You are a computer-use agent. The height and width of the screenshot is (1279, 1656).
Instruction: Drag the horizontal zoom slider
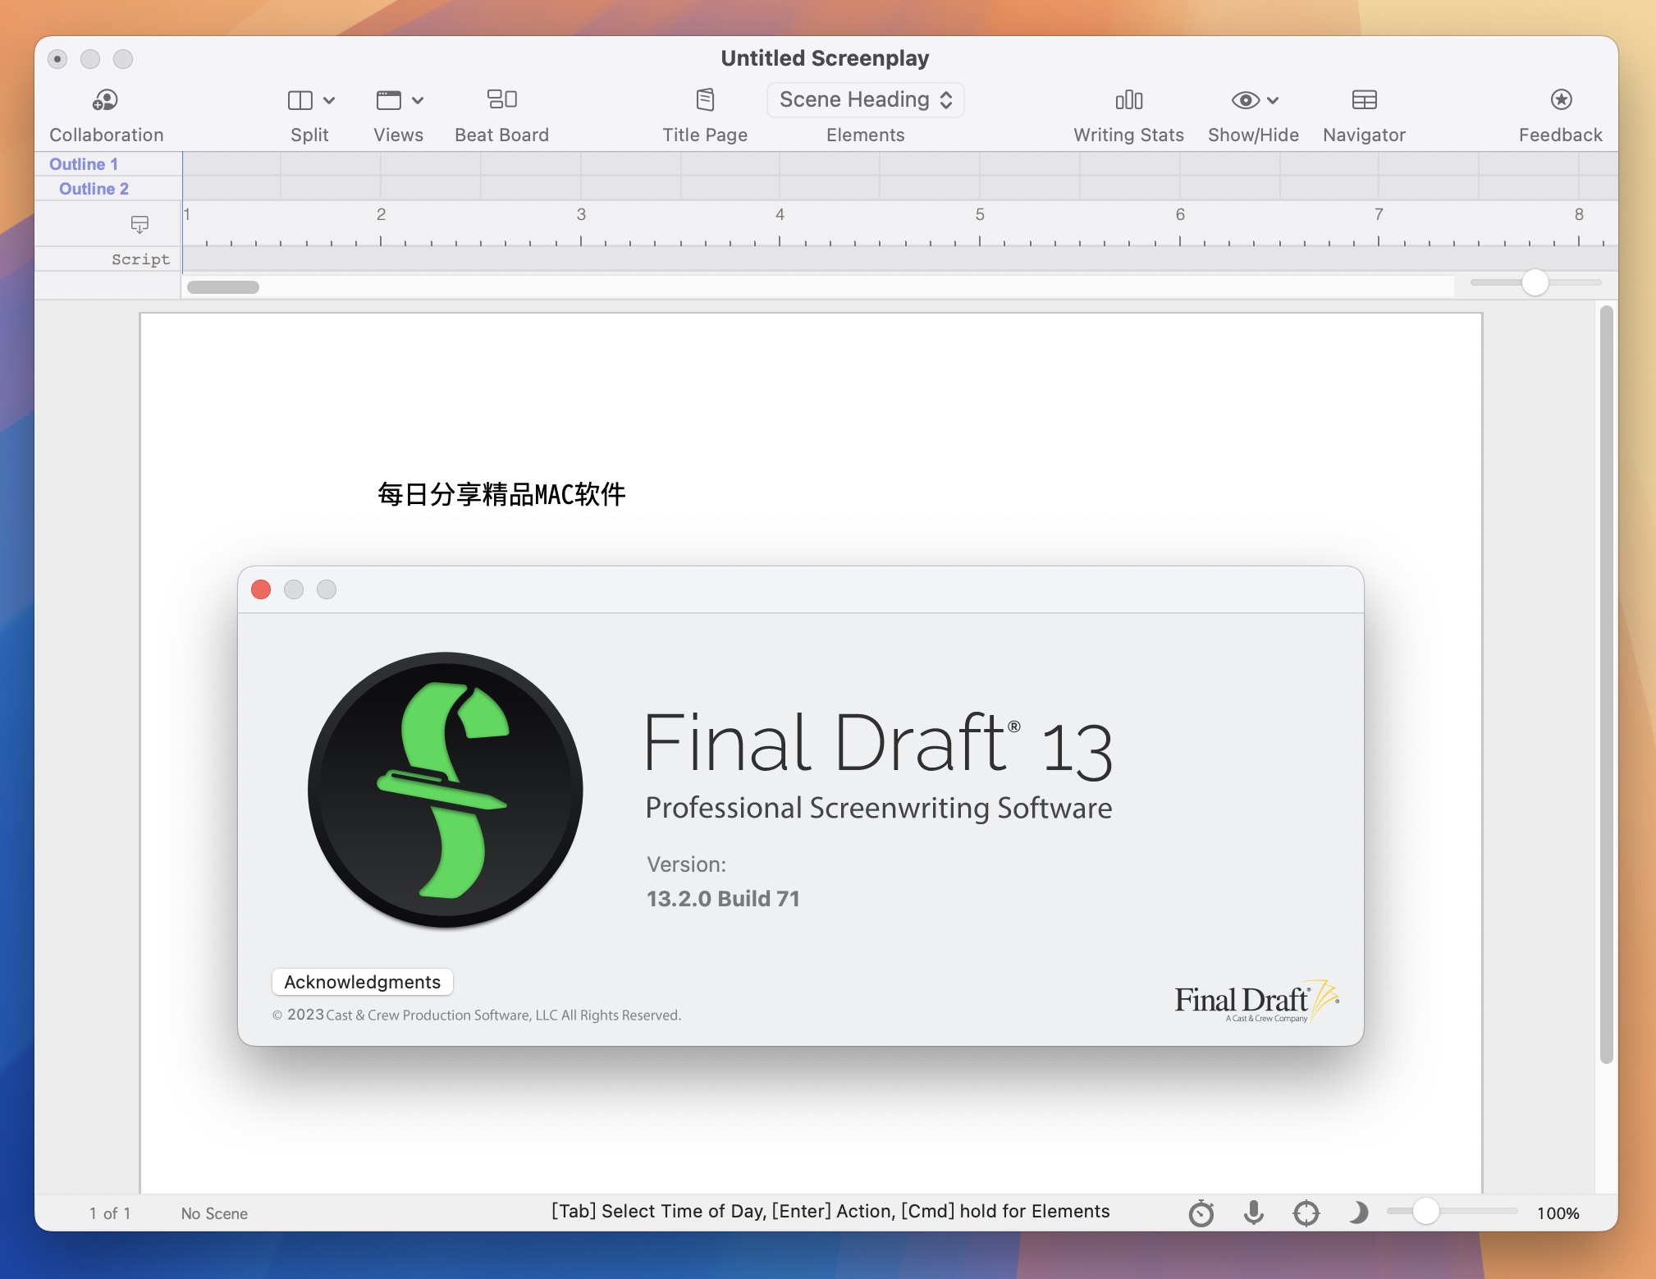[1418, 1211]
